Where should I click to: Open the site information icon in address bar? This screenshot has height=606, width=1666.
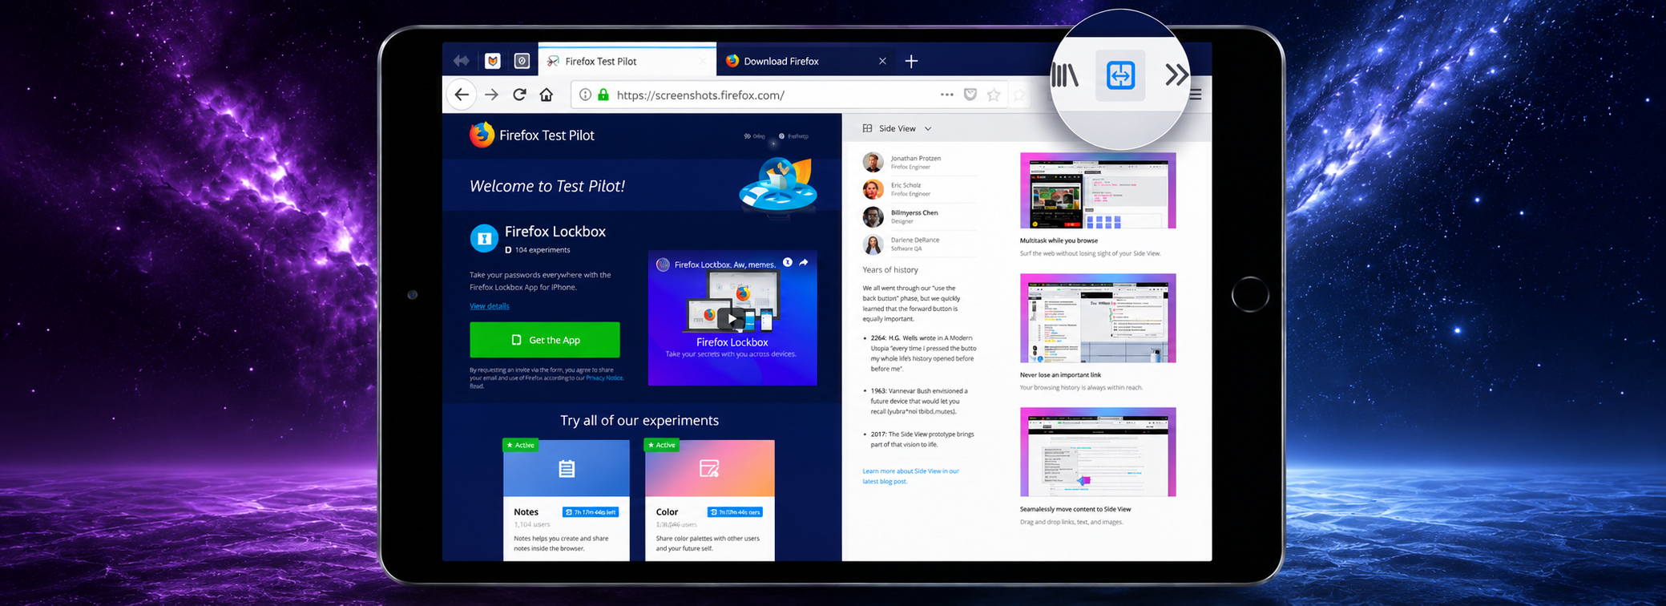[x=585, y=95]
